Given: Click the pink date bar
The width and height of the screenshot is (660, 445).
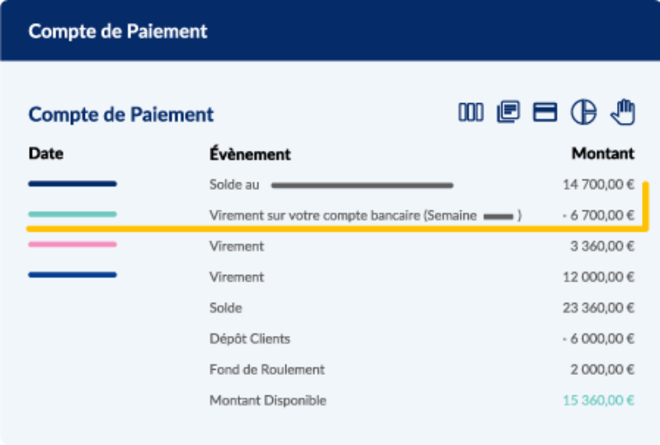Looking at the screenshot, I should click(x=73, y=244).
